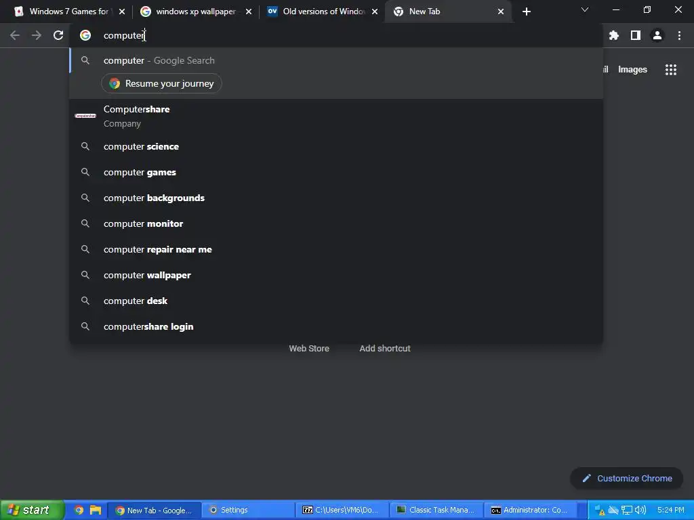Pick the 'computer backgrounds' suggestion
Image resolution: width=694 pixels, height=520 pixels.
[336, 198]
